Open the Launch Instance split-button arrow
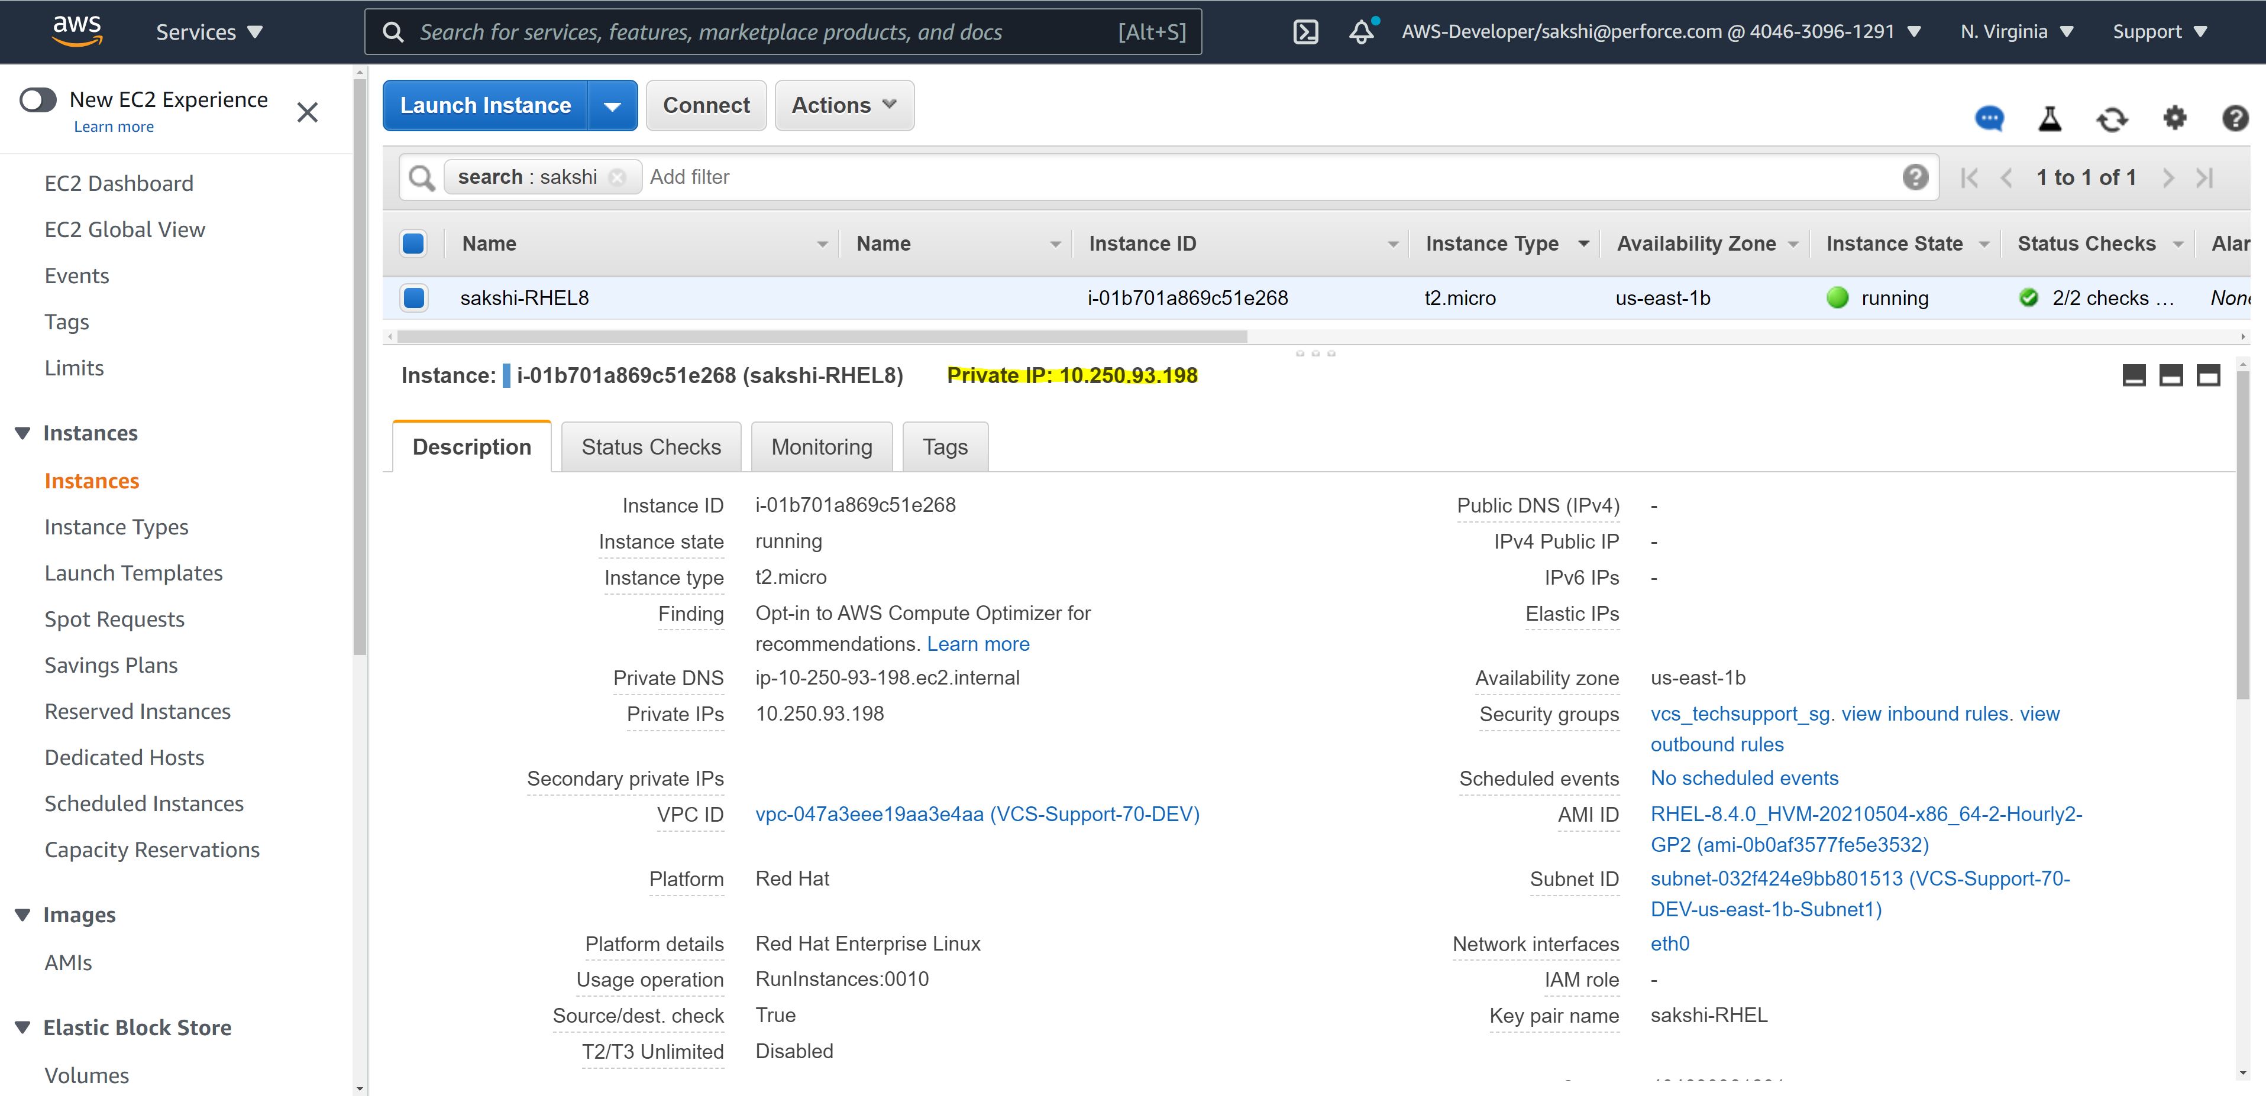This screenshot has width=2266, height=1096. point(613,105)
